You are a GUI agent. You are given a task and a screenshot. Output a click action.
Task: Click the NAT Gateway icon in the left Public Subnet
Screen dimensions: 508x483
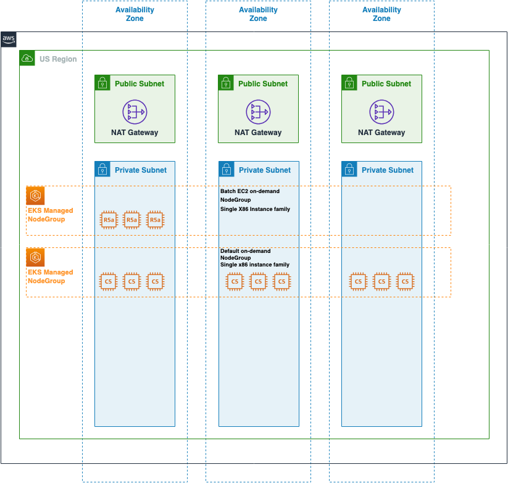pyautogui.click(x=135, y=112)
